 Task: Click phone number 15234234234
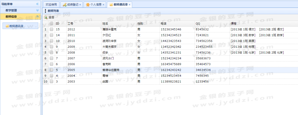[x=171, y=58]
